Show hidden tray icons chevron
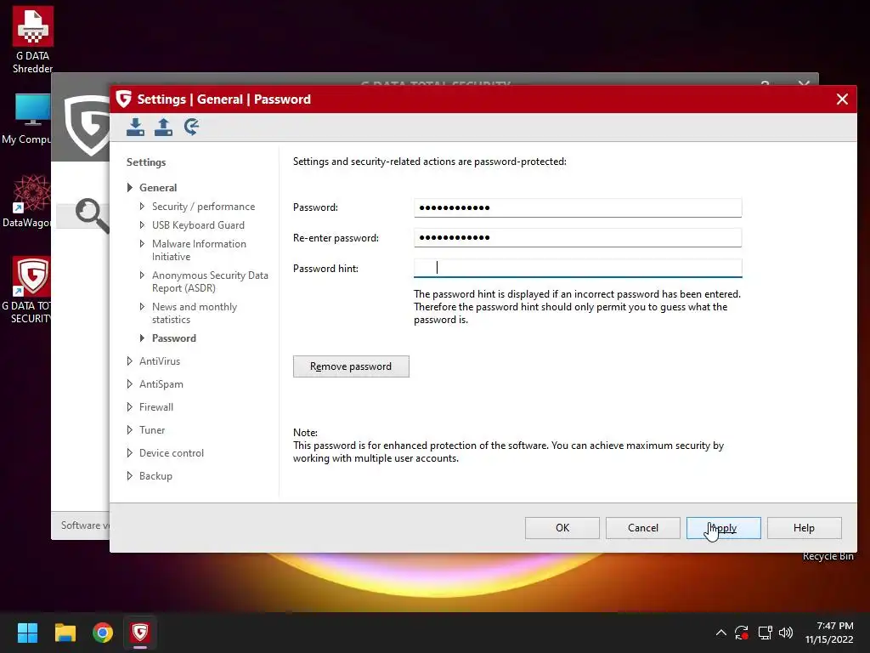 (720, 633)
